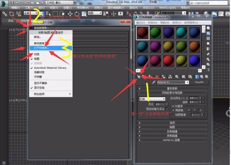Expand the 选项 rollout
The height and width of the screenshot is (165, 231).
(172, 123)
